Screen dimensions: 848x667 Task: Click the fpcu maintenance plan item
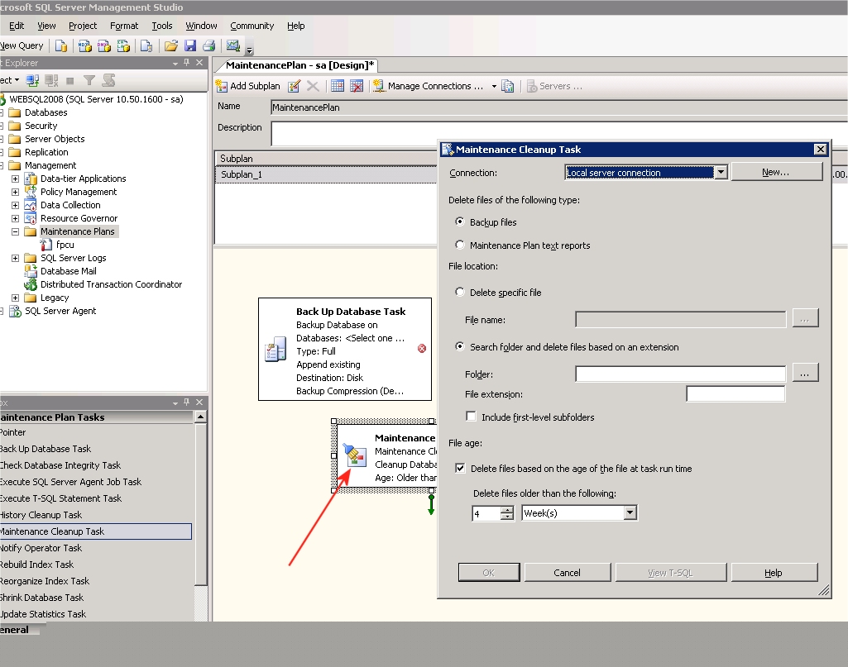click(65, 245)
